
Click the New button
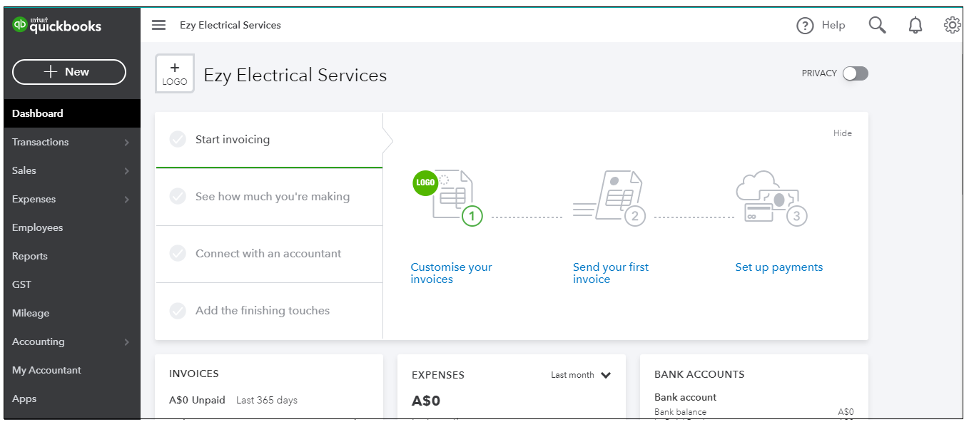click(69, 72)
